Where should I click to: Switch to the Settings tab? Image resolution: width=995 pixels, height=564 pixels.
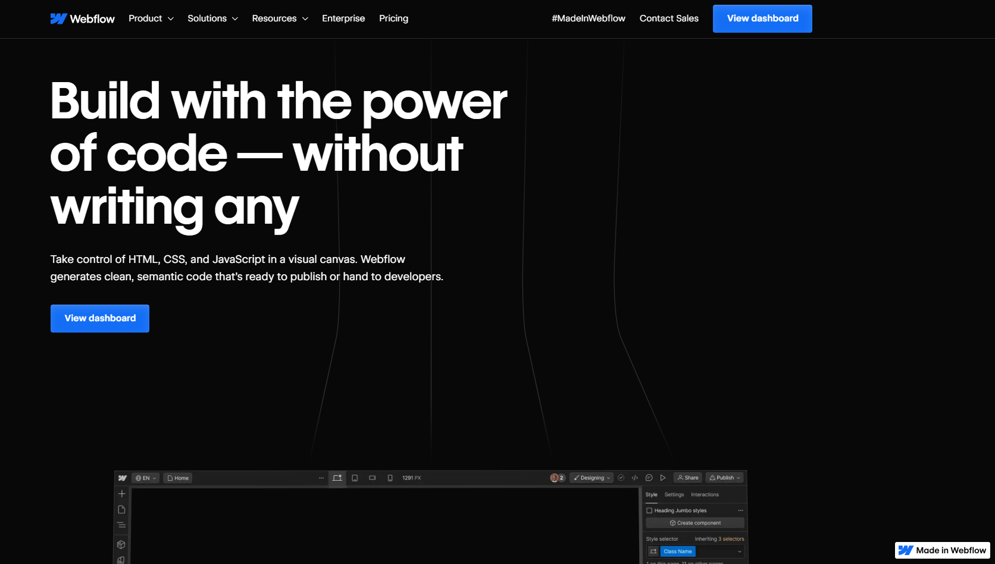point(674,495)
